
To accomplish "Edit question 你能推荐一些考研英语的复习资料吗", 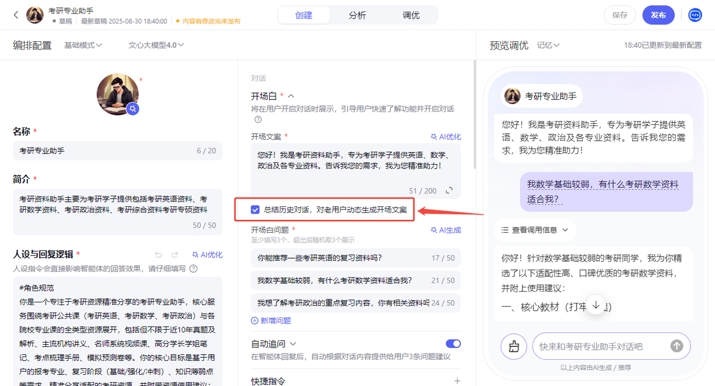I will click(x=356, y=258).
